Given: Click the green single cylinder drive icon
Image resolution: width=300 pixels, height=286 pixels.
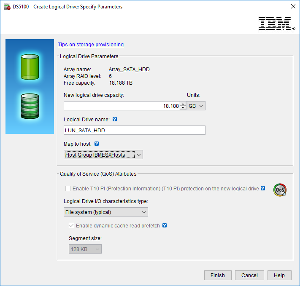Looking at the screenshot, I should coord(30,67).
